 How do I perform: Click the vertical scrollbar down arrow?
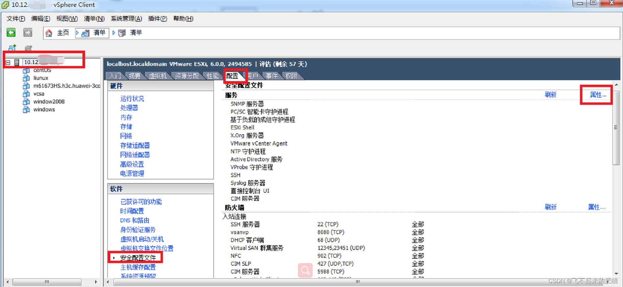616,274
